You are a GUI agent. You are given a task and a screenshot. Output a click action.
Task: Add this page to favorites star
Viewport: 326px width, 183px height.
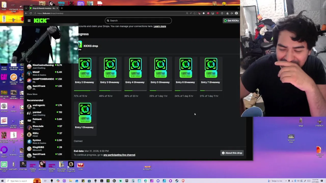click(x=194, y=13)
